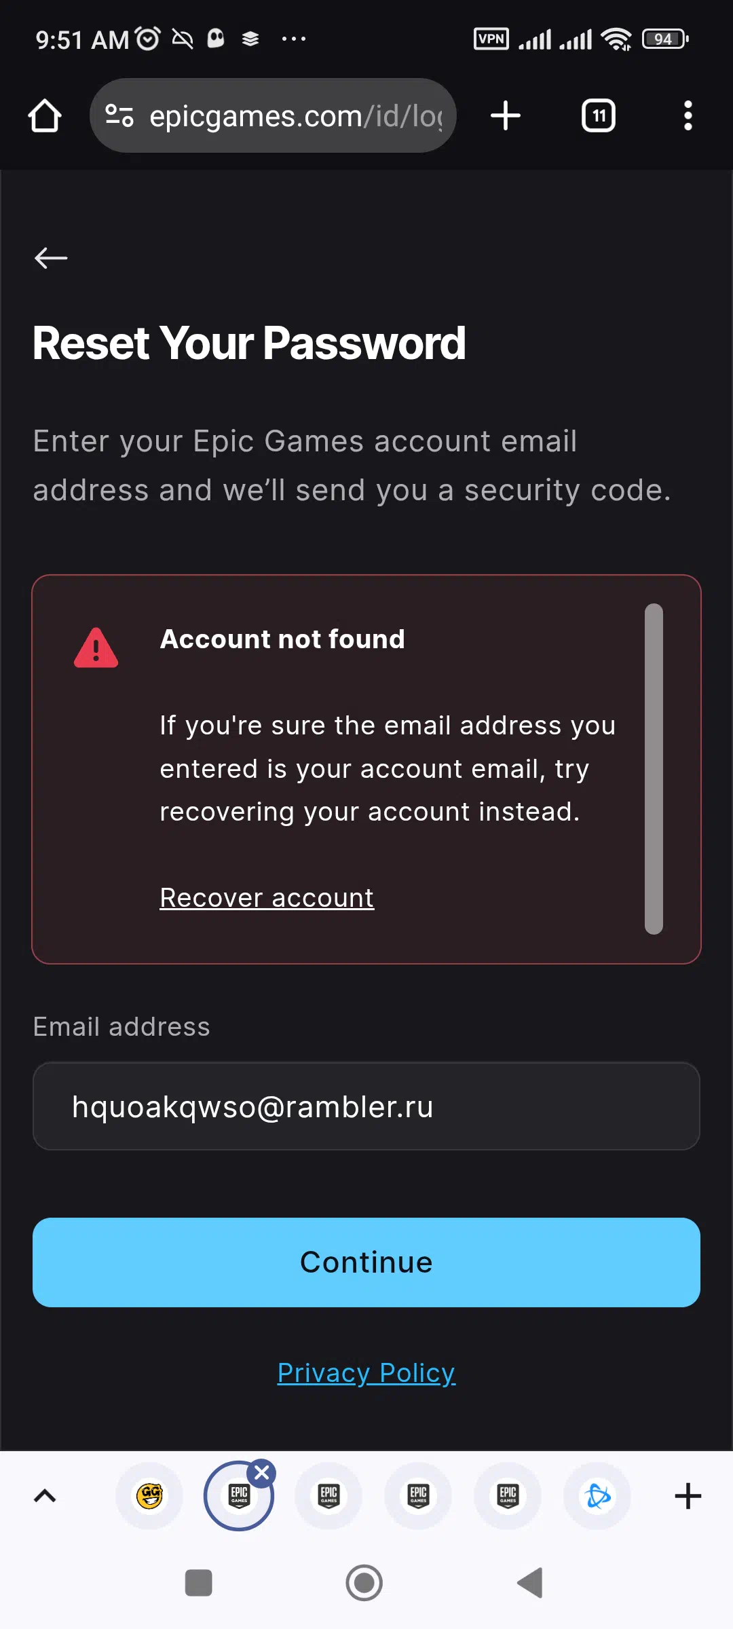The image size is (733, 1629).
Task: Open the browser three-dot menu
Action: (x=688, y=115)
